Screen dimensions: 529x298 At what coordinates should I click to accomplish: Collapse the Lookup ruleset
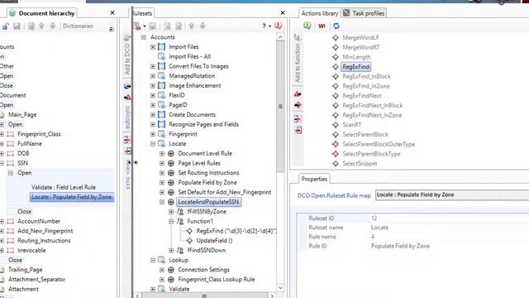[x=153, y=260]
